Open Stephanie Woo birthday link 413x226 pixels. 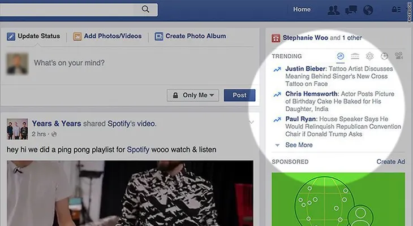(x=306, y=38)
